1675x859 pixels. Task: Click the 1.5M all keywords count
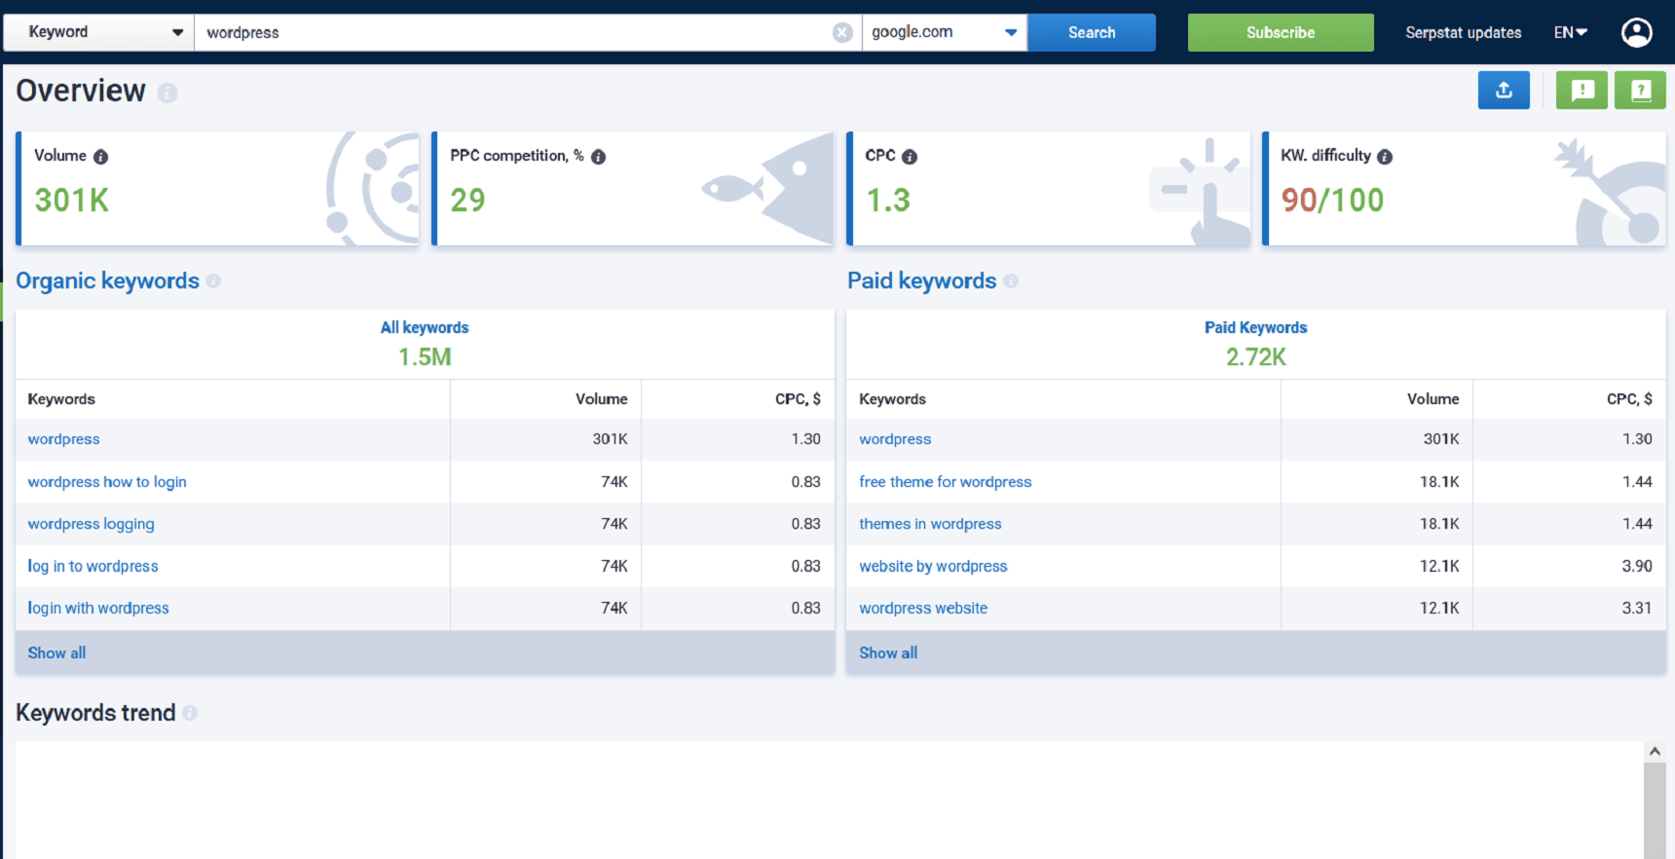[425, 357]
